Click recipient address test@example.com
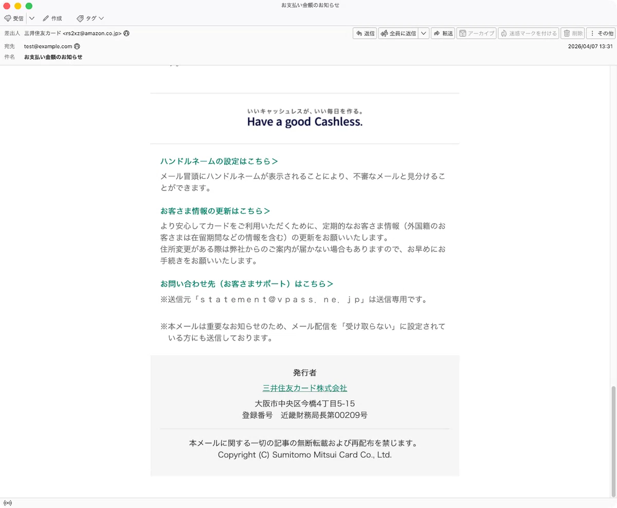 [x=48, y=46]
